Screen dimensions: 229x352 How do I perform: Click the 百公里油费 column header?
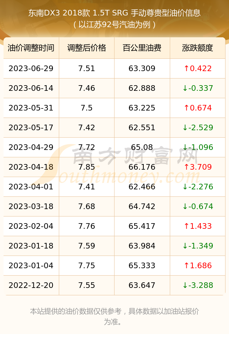[142, 48]
